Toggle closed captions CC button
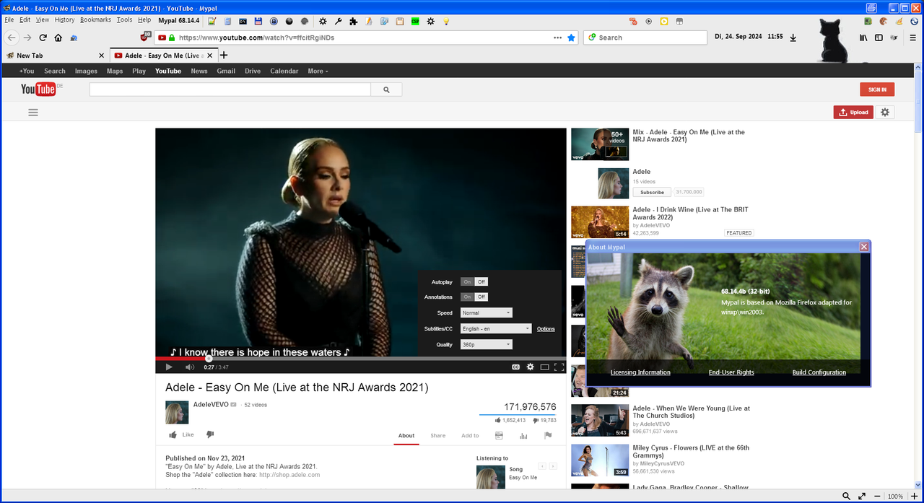The width and height of the screenshot is (924, 503). 515,367
